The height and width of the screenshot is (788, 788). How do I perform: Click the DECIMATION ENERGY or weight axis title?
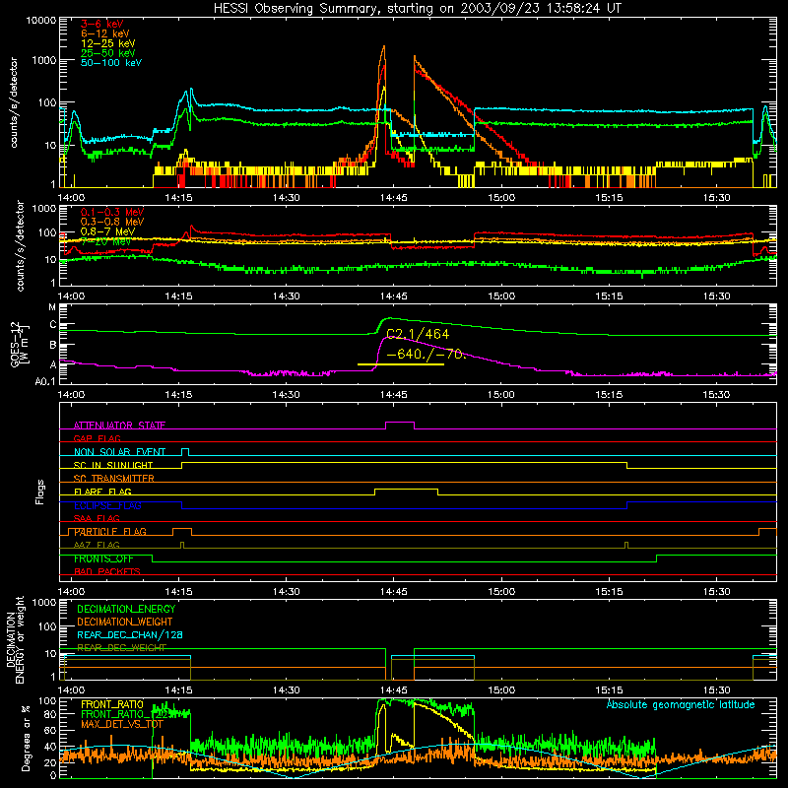15,639
